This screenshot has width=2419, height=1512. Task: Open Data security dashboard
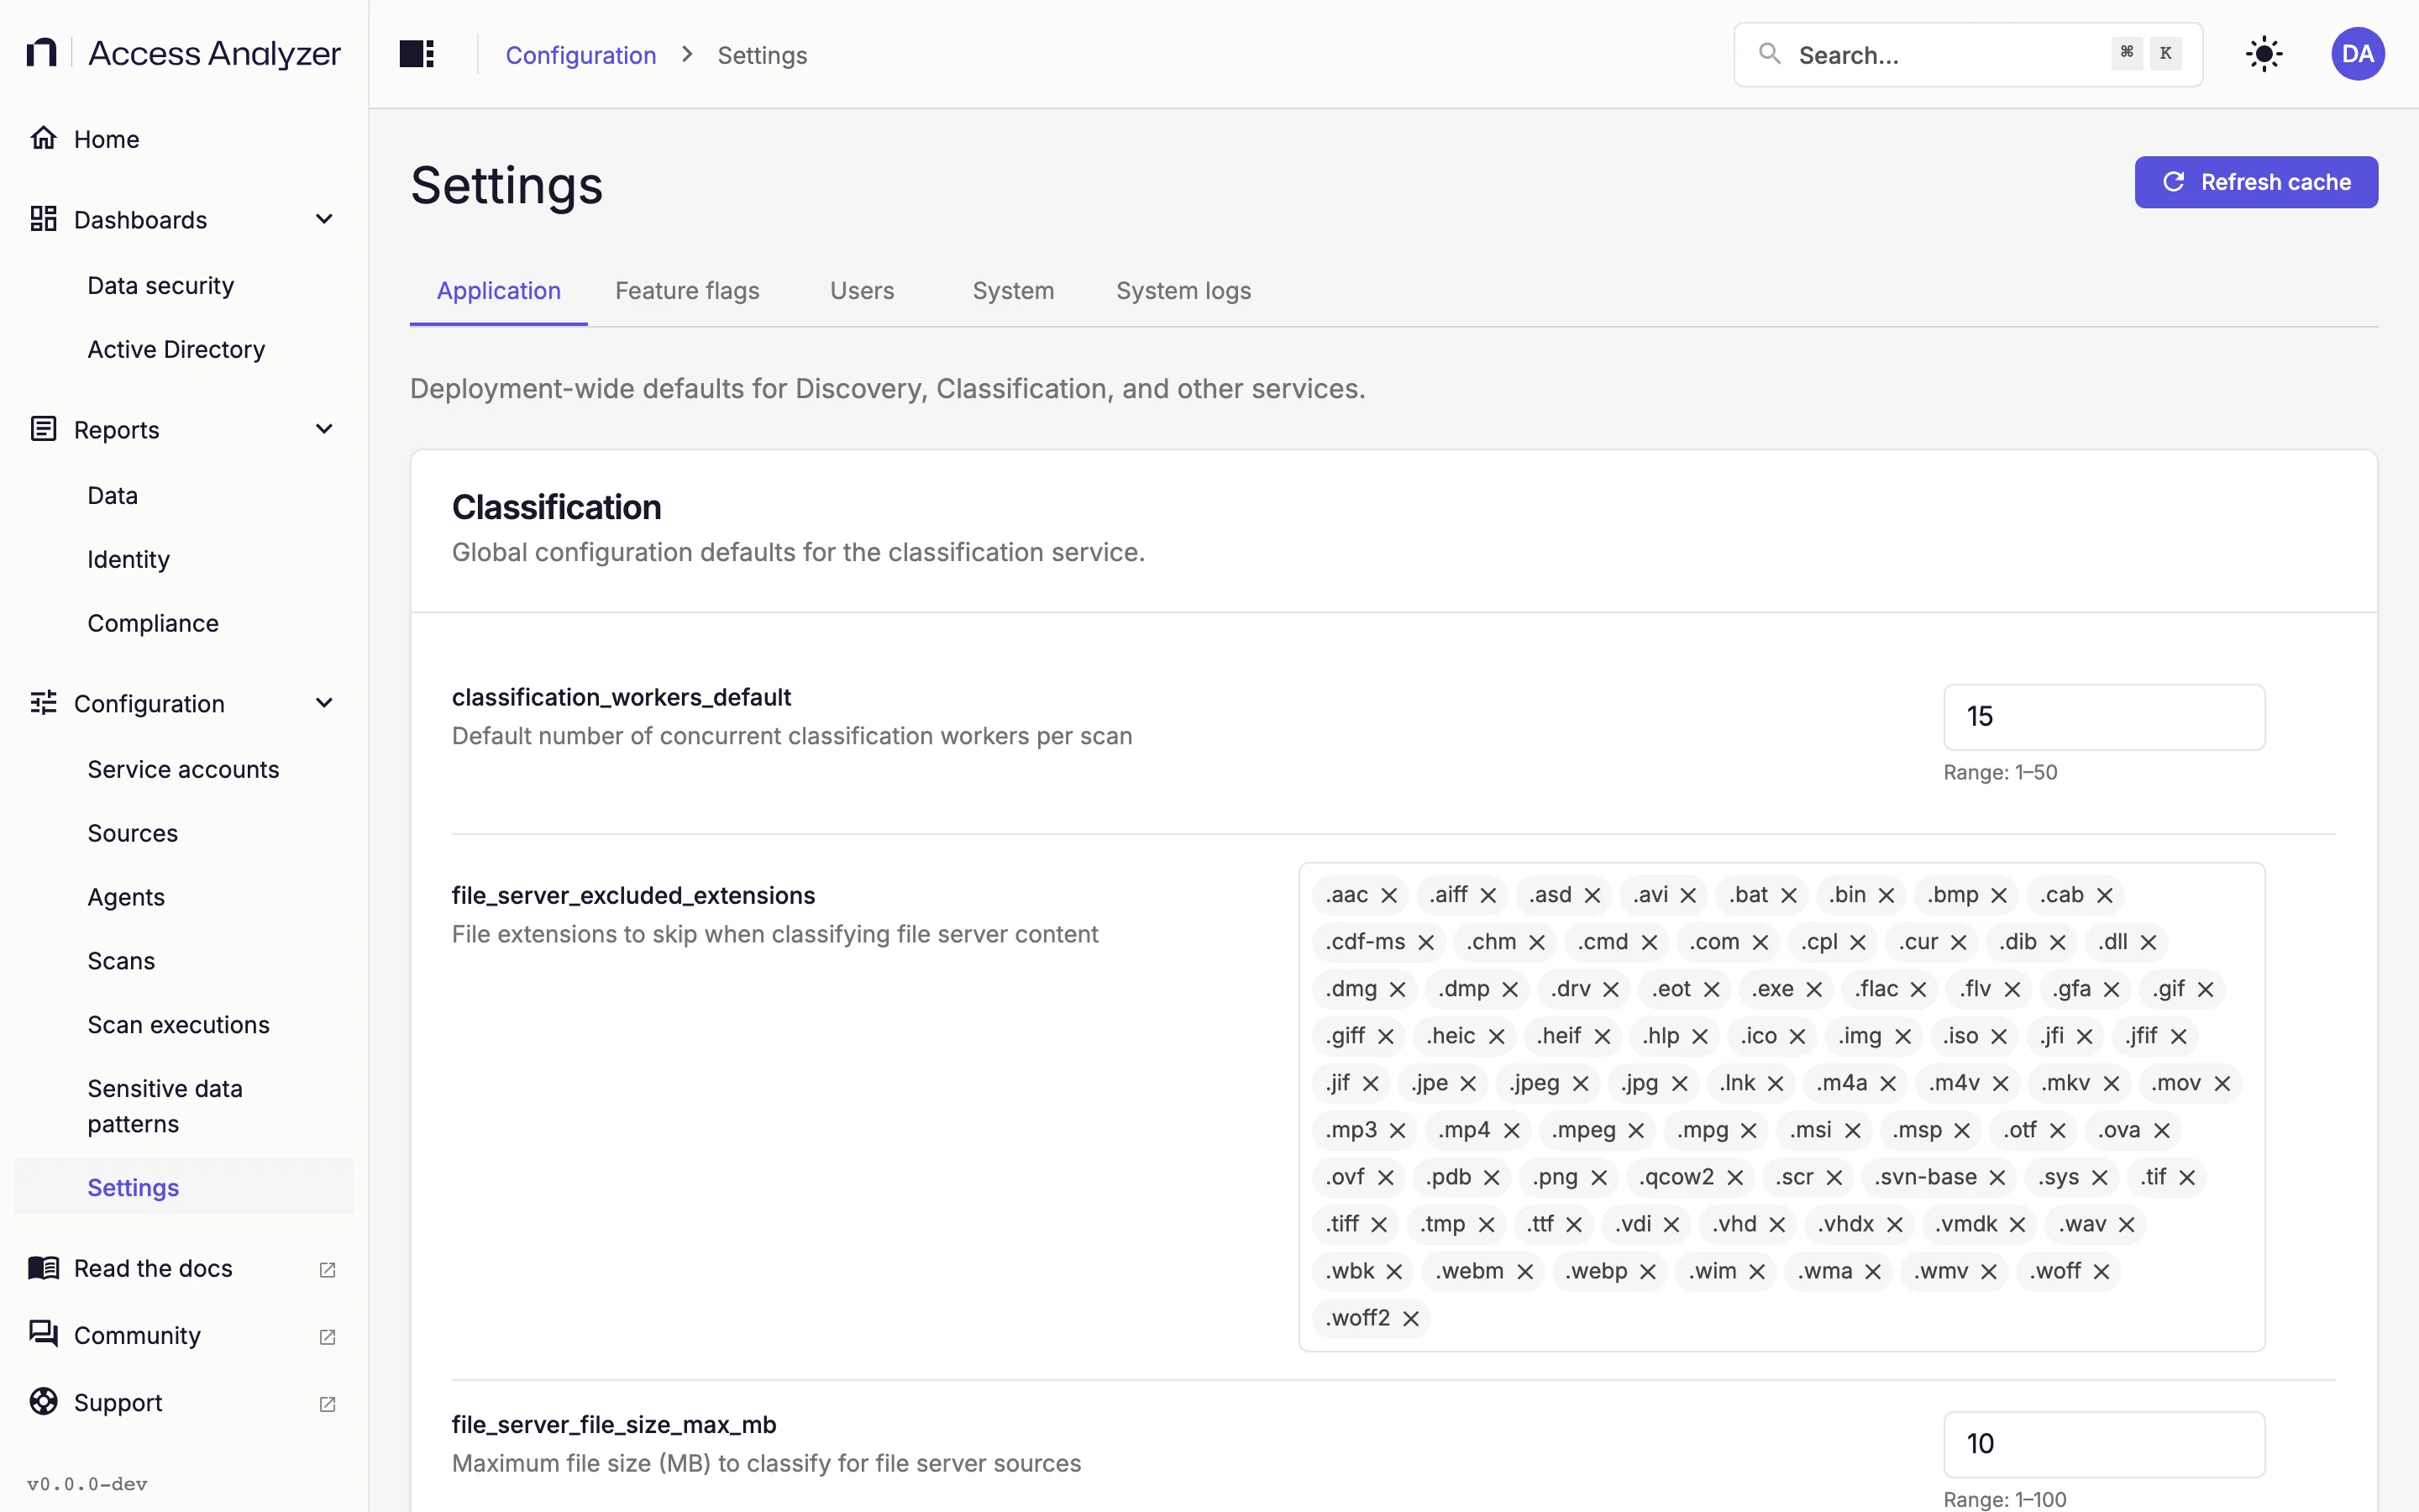(161, 286)
